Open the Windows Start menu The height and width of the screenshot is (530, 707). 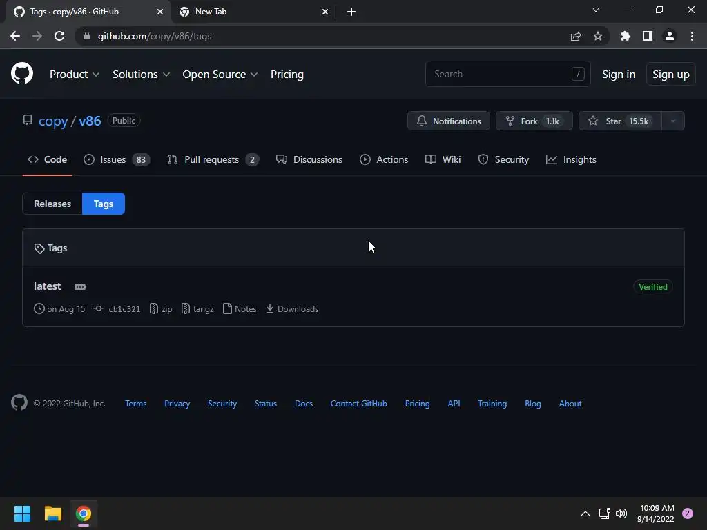[x=22, y=513]
